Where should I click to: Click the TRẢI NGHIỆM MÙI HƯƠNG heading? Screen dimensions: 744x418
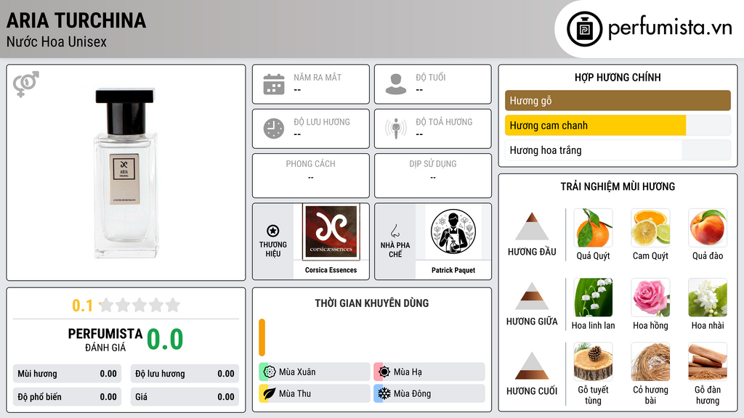(x=618, y=187)
